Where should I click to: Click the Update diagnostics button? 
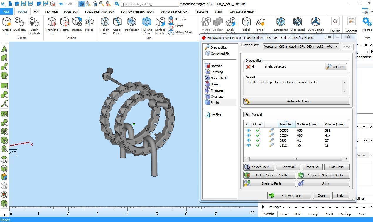336,67
